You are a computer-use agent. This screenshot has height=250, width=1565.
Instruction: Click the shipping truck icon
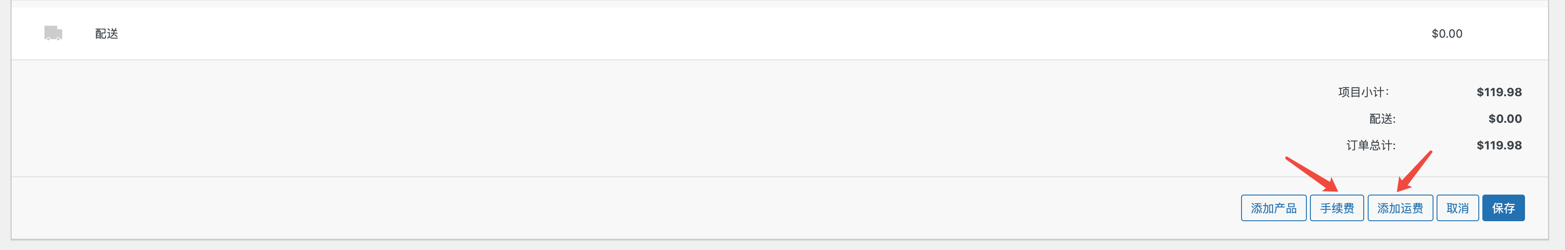click(x=53, y=33)
